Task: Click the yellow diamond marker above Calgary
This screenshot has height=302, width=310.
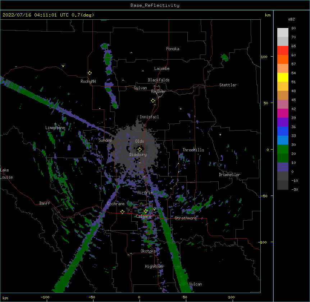Action: (x=146, y=211)
